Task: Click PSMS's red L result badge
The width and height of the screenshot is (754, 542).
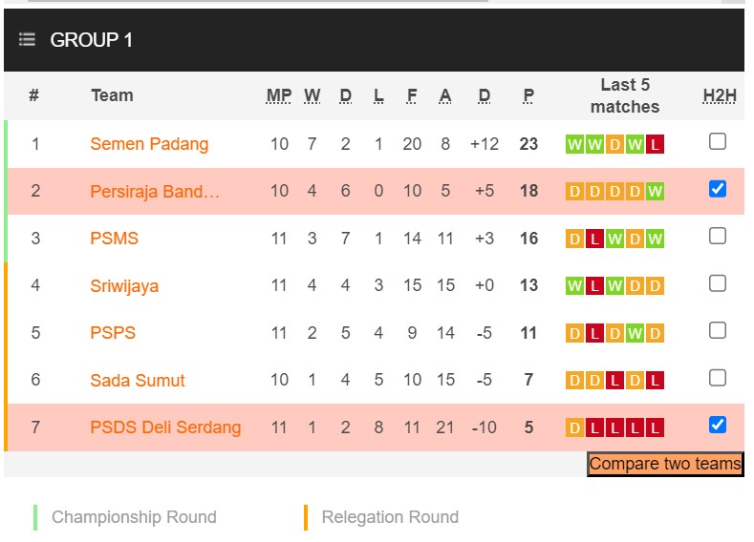Action: coord(594,239)
